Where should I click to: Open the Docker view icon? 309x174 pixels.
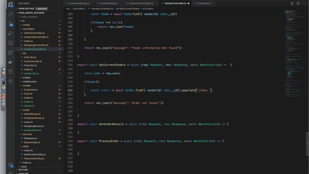point(11,62)
